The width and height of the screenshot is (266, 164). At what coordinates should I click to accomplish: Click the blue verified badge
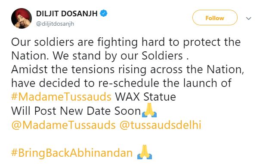(103, 13)
